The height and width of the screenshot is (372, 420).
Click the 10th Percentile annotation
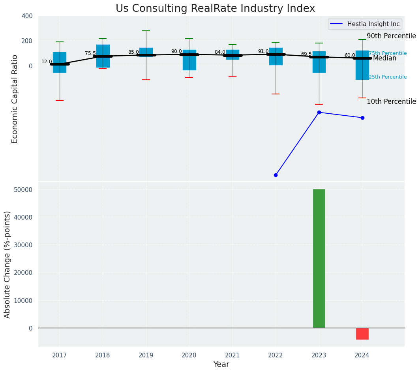point(391,102)
